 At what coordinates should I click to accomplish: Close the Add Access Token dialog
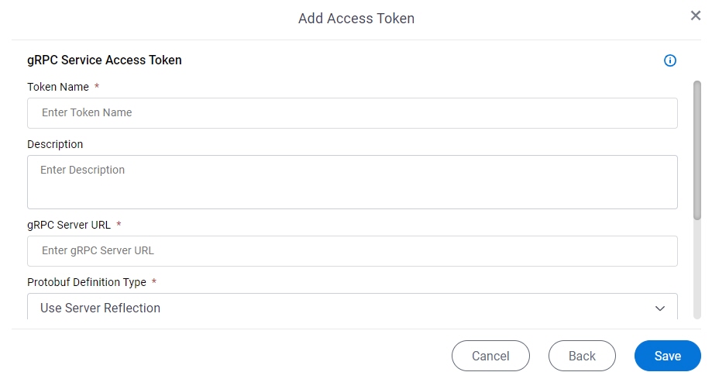695,16
